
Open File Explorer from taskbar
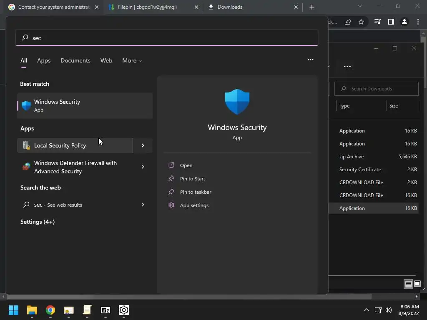(x=32, y=310)
